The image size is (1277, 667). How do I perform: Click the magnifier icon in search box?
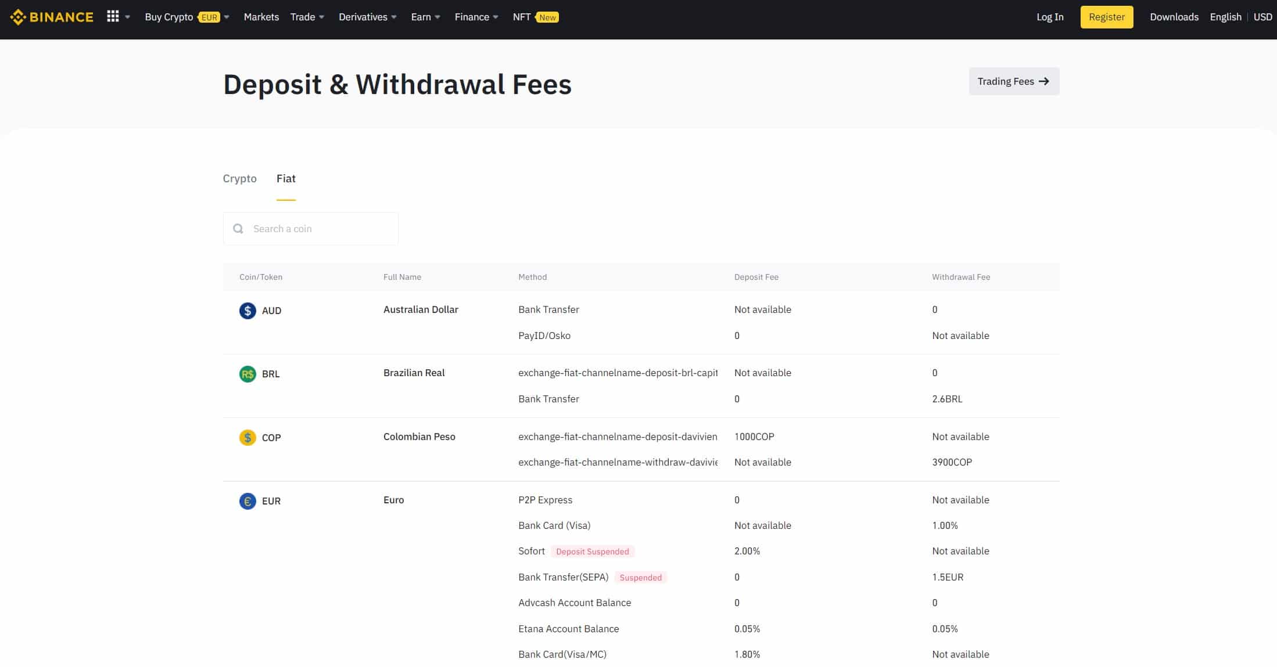point(238,229)
